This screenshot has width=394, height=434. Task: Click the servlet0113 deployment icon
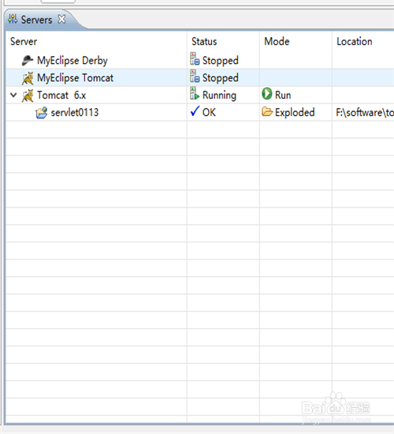click(x=42, y=113)
